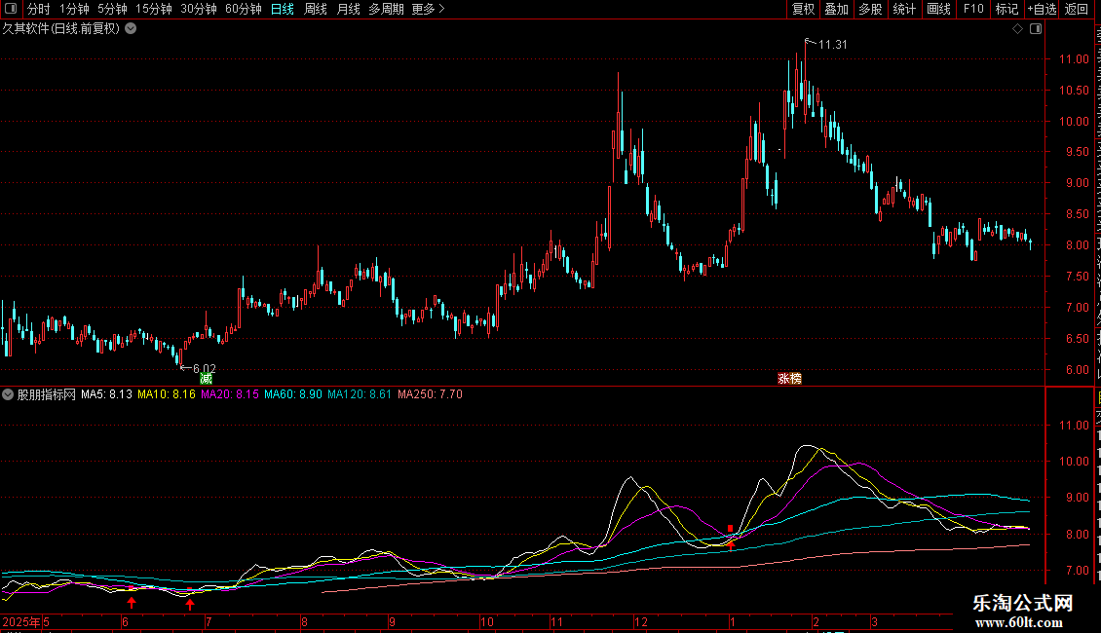Click the 6.02 low price label

(205, 368)
